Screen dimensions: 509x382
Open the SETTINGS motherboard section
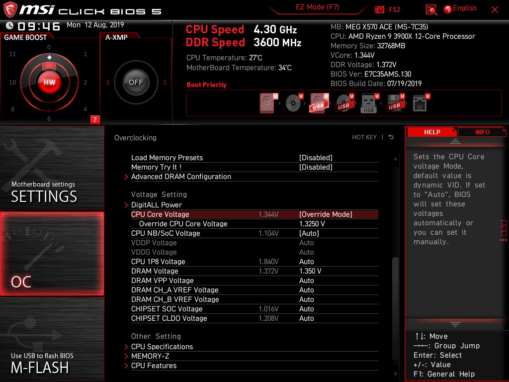pyautogui.click(x=52, y=168)
